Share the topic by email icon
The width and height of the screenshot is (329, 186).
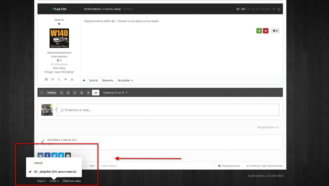point(67,156)
